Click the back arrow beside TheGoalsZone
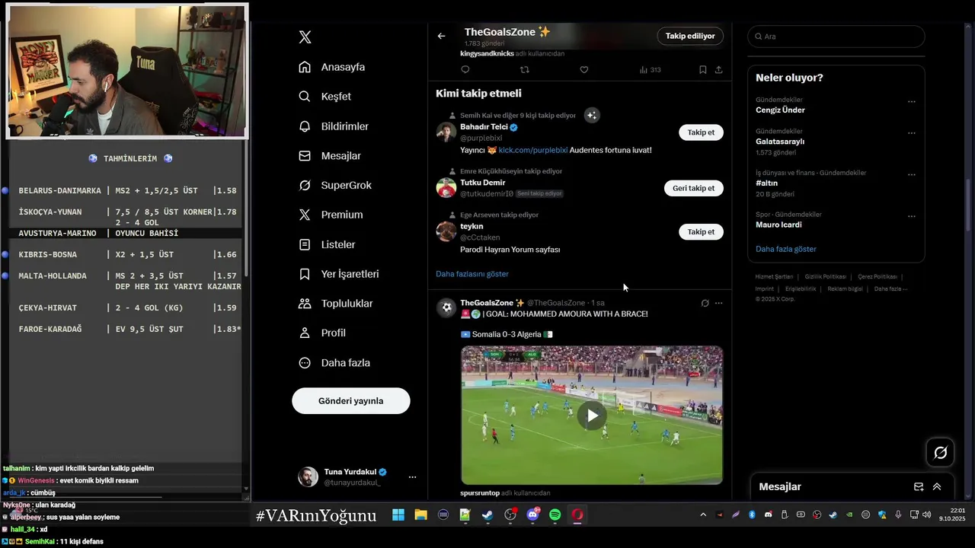975x548 pixels. coord(441,36)
